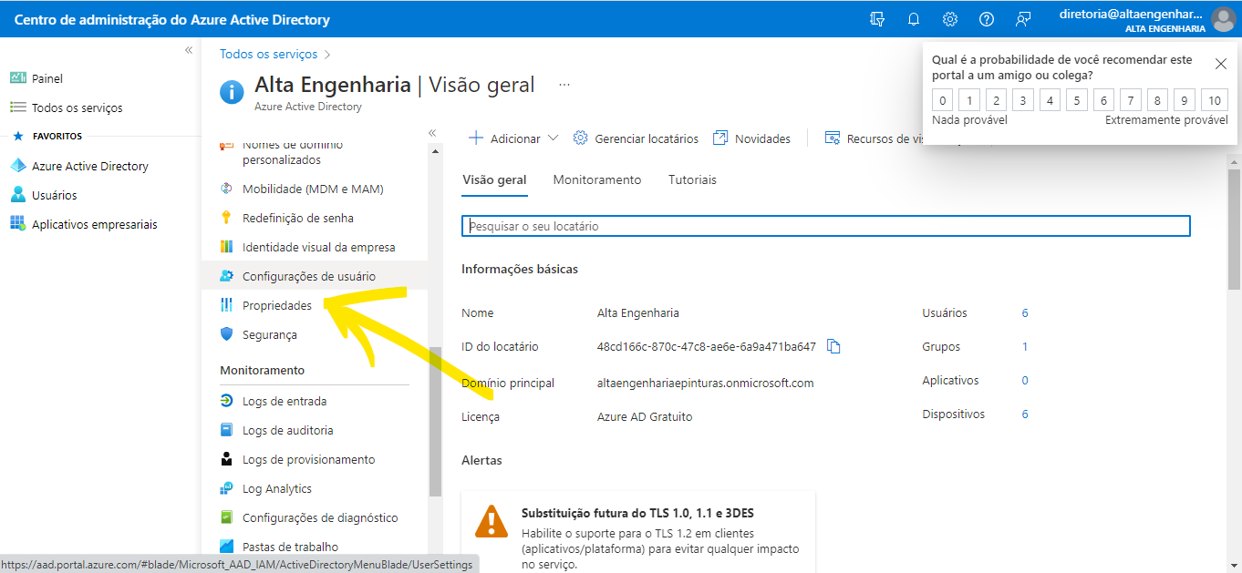Open the Tutoriais tab
The image size is (1242, 573).
click(692, 179)
